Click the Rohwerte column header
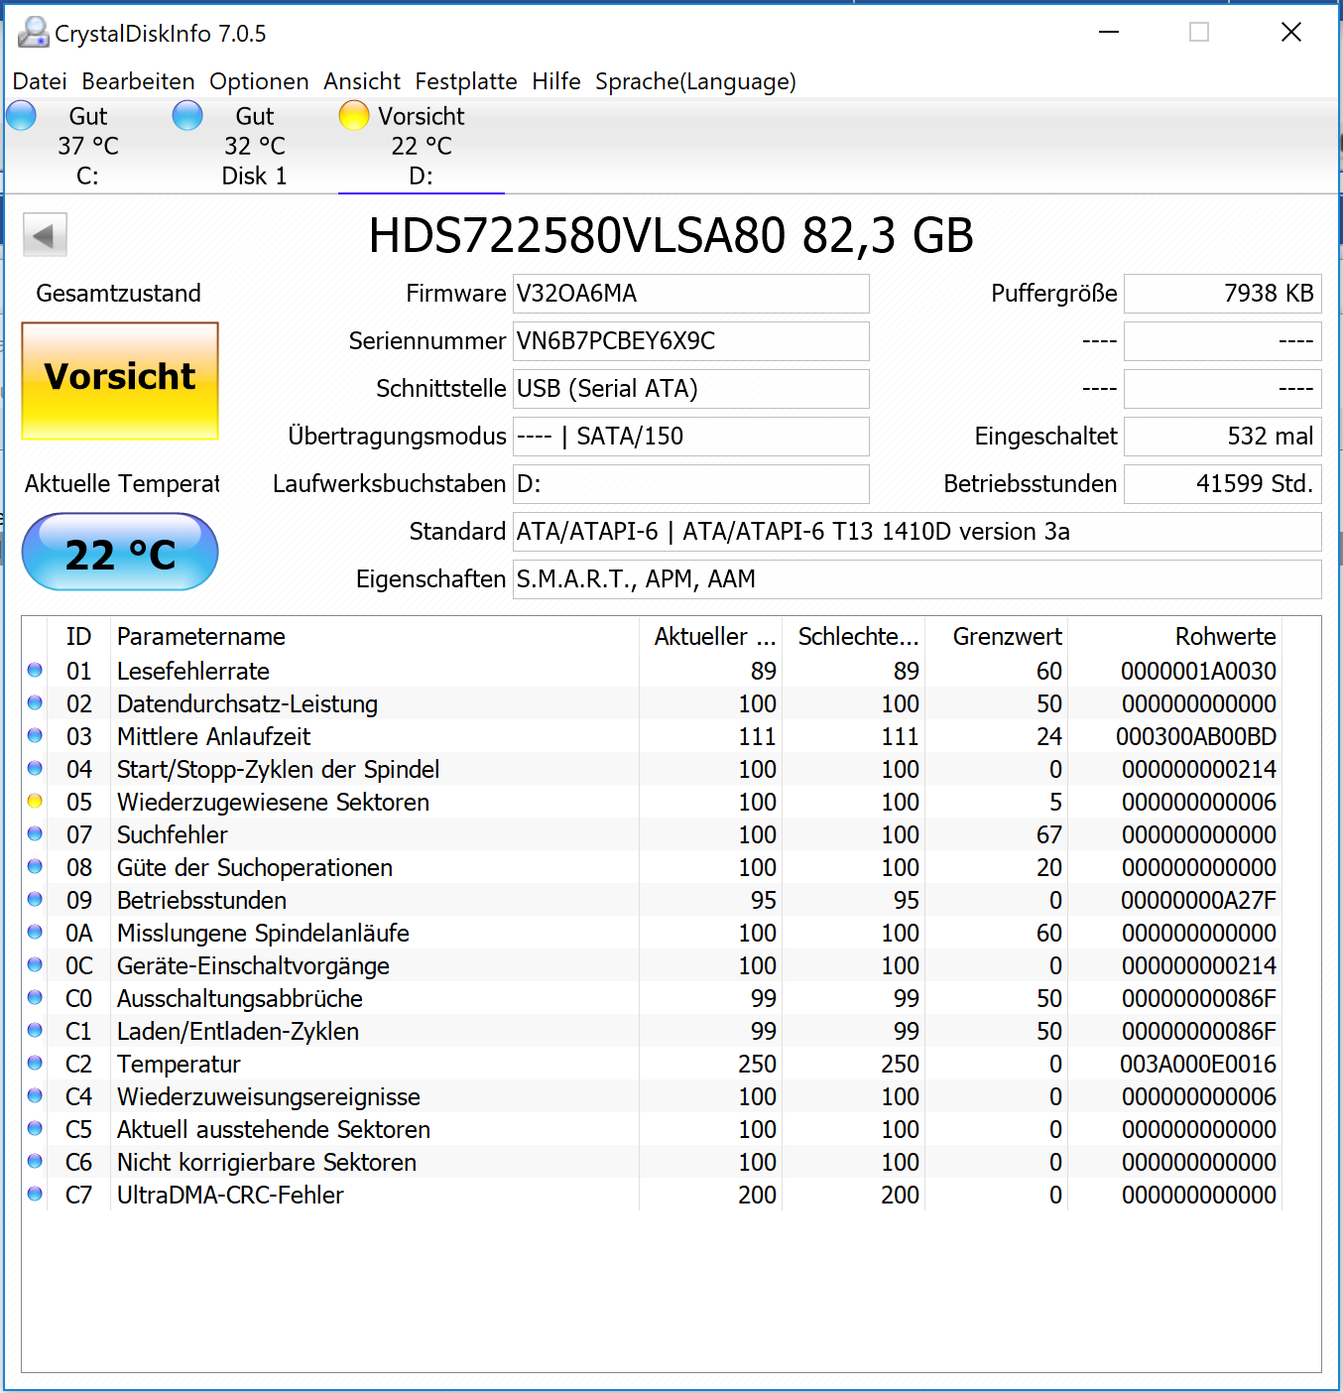The image size is (1343, 1393). point(1174,636)
